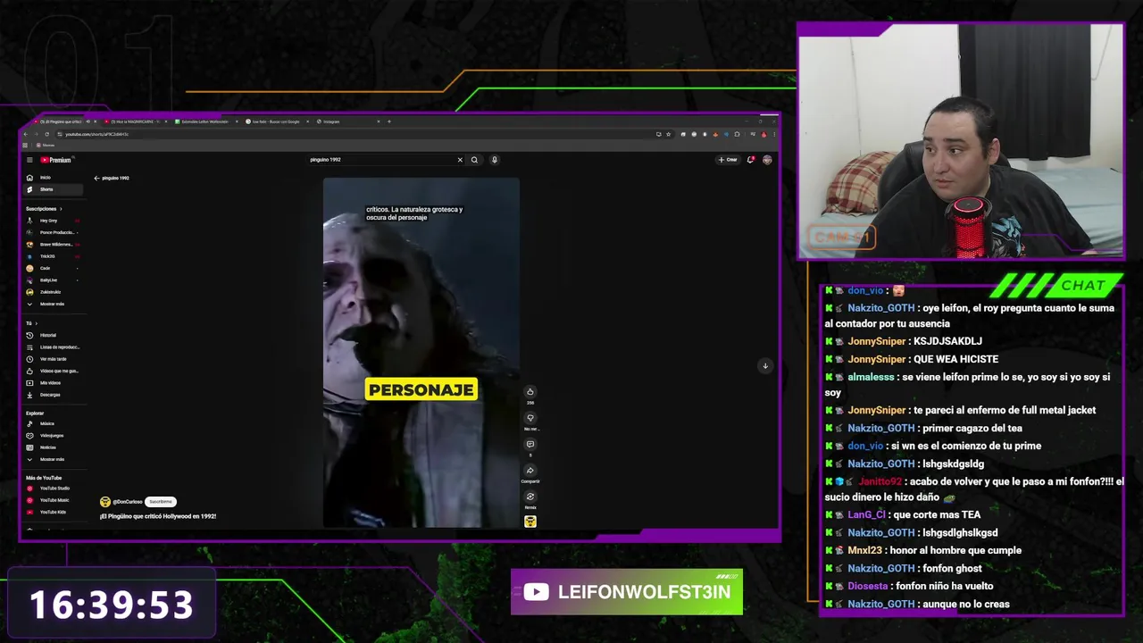Open Ponce Producciones subscription channel

coord(52,232)
